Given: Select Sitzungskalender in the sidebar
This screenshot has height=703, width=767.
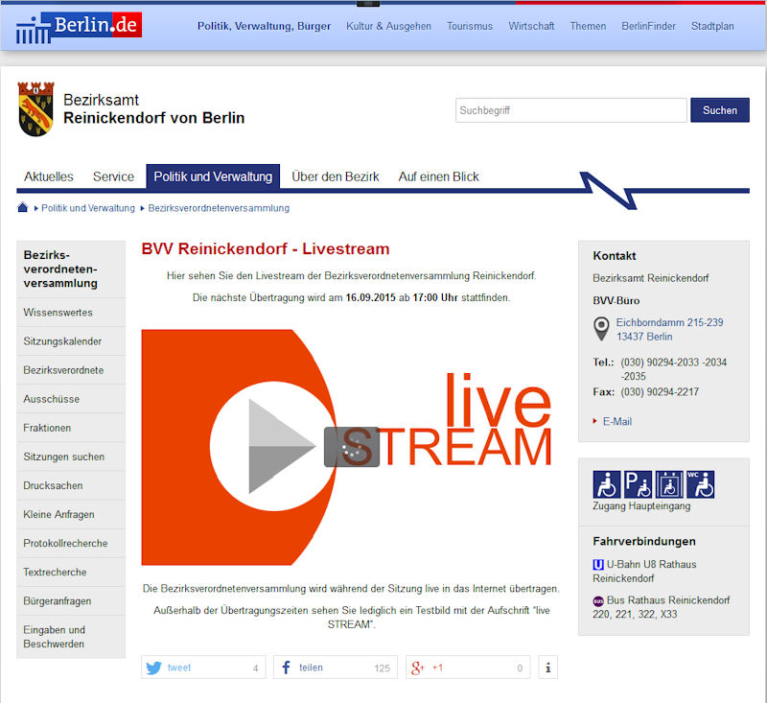Looking at the screenshot, I should (x=62, y=341).
